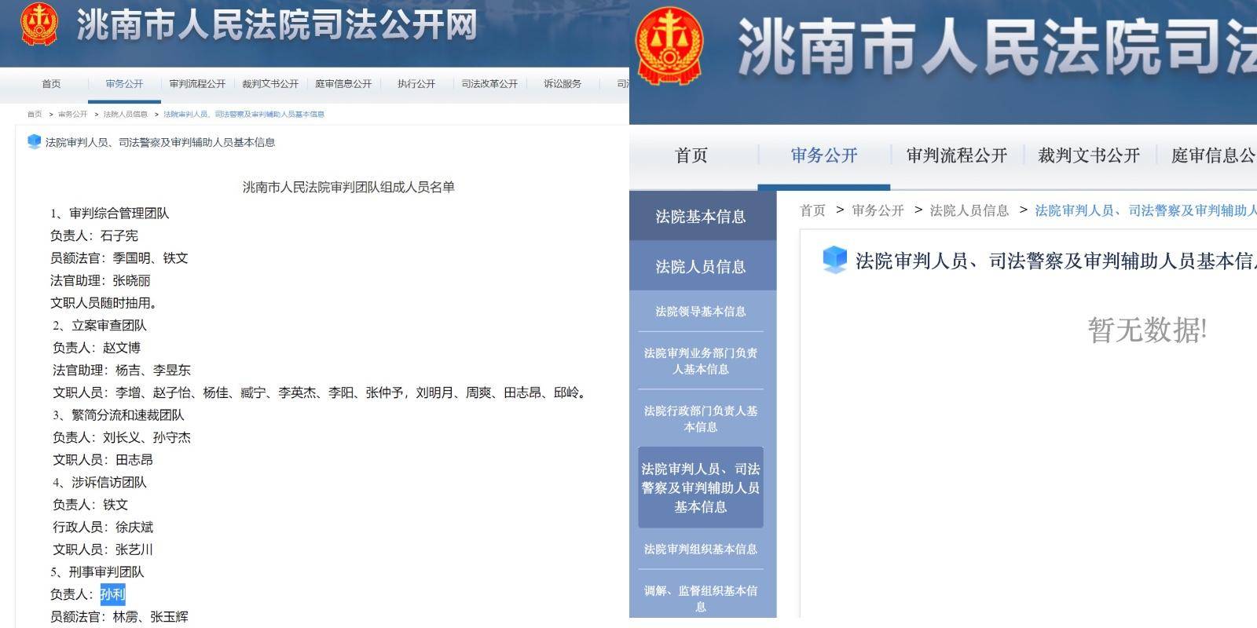The width and height of the screenshot is (1257, 628).
Task: Click 首页 breadcrumb on the 暂无数据 page
Action: [812, 210]
